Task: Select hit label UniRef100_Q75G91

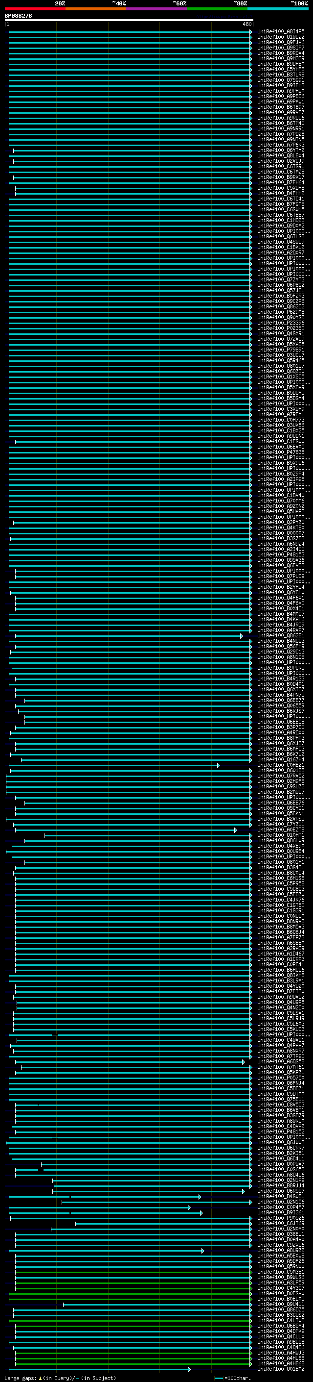Action: 280,80
